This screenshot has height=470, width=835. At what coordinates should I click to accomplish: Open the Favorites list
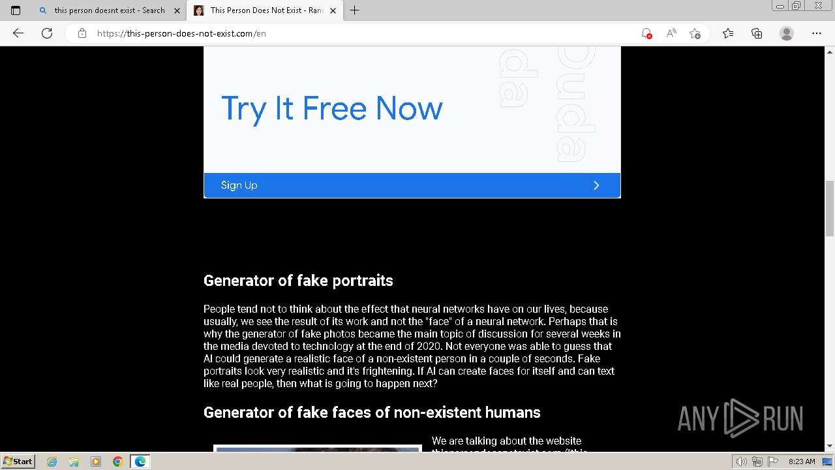[728, 33]
